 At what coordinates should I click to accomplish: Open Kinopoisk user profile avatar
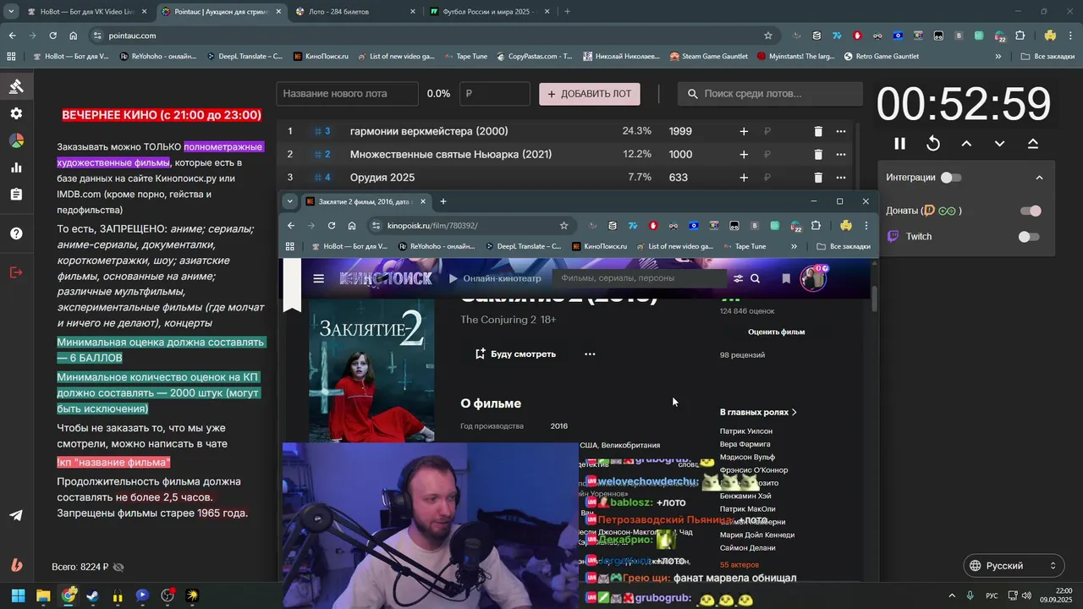click(813, 278)
